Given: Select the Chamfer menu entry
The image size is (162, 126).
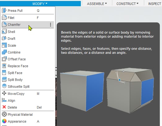Looking at the screenshot, I should tap(28, 25).
